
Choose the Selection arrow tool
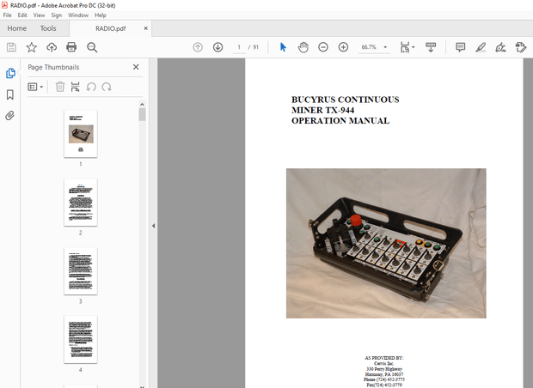click(283, 47)
